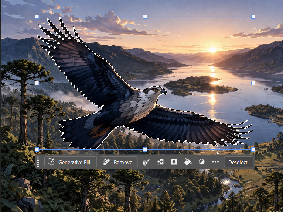The height and width of the screenshot is (212, 283).
Task: Click the top-right transform handle
Action: pyautogui.click(x=253, y=17)
